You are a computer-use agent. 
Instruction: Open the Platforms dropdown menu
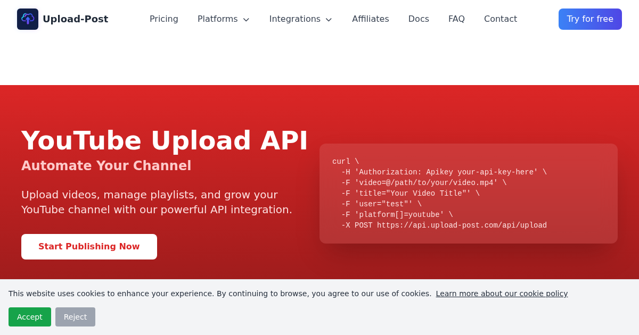point(218,19)
